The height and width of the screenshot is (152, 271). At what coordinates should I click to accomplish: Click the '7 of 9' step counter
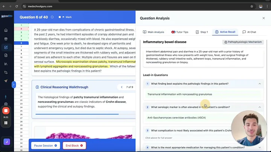(129, 87)
